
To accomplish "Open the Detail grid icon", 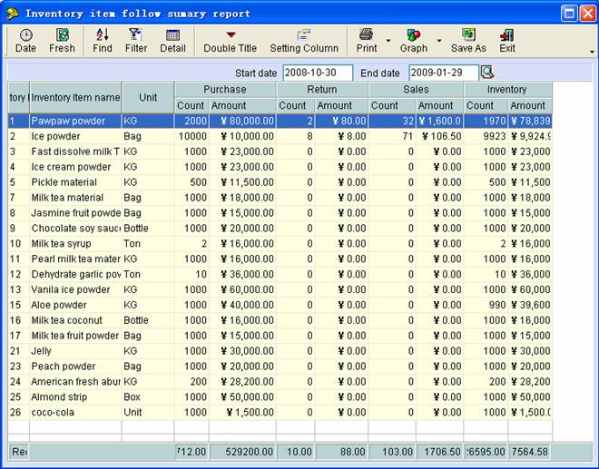I will click(172, 35).
